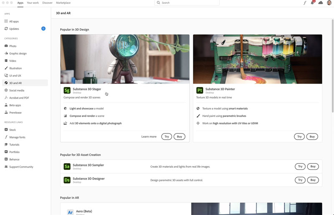Open the notifications bell icon
Image resolution: width=334 pixels, height=215 pixels.
pos(312,3)
